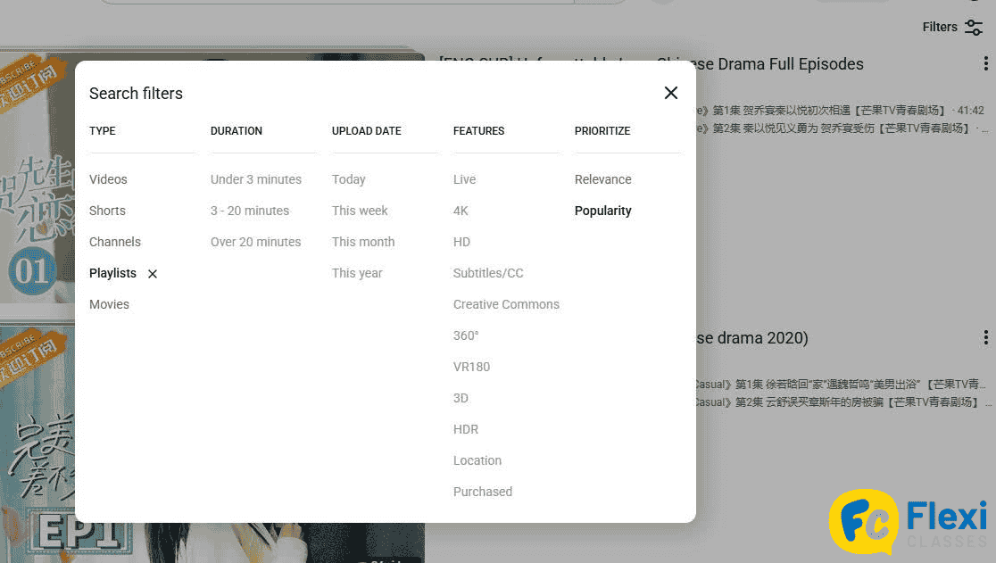996x563 pixels.
Task: Choose Channels under Type
Action: [115, 242]
